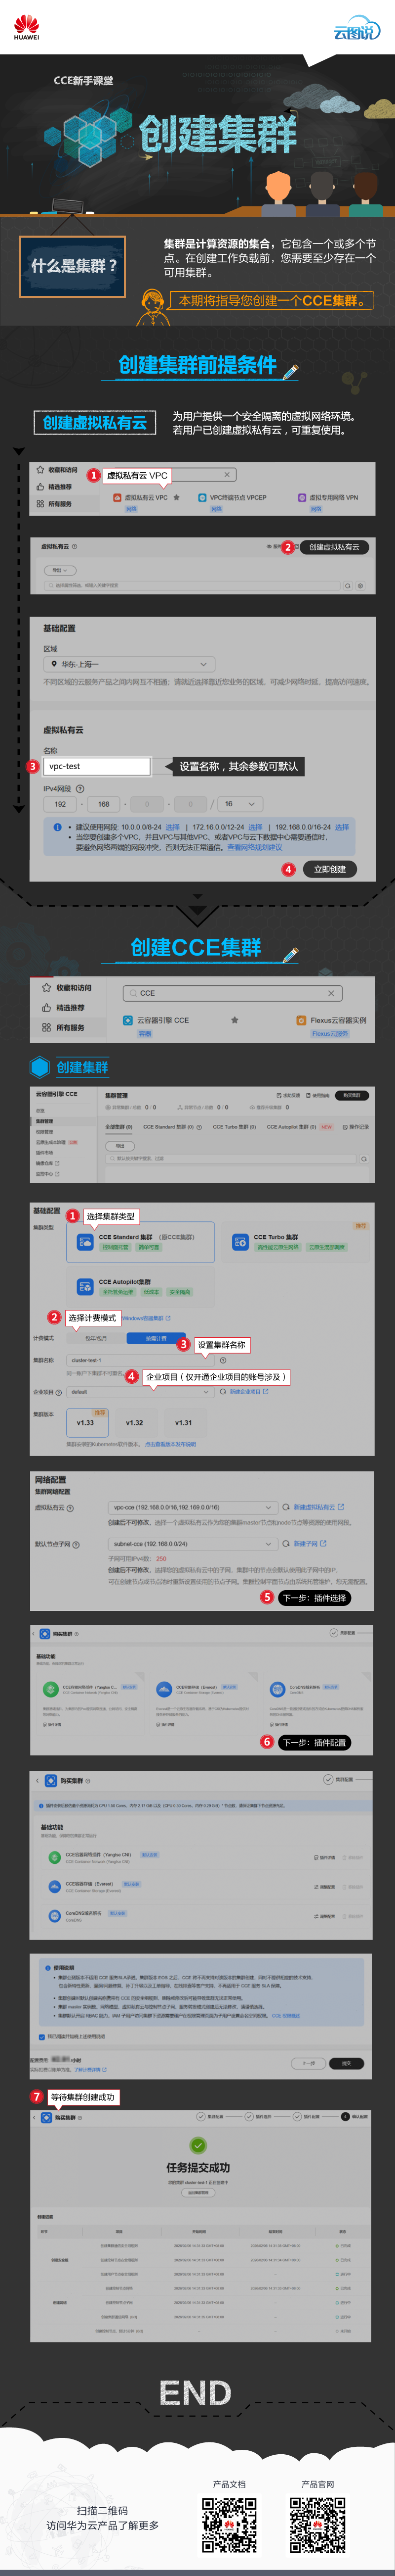Screen dimensions: 395x2576
Task: Open the 企业项目 default dropdown
Action: (x=141, y=1391)
